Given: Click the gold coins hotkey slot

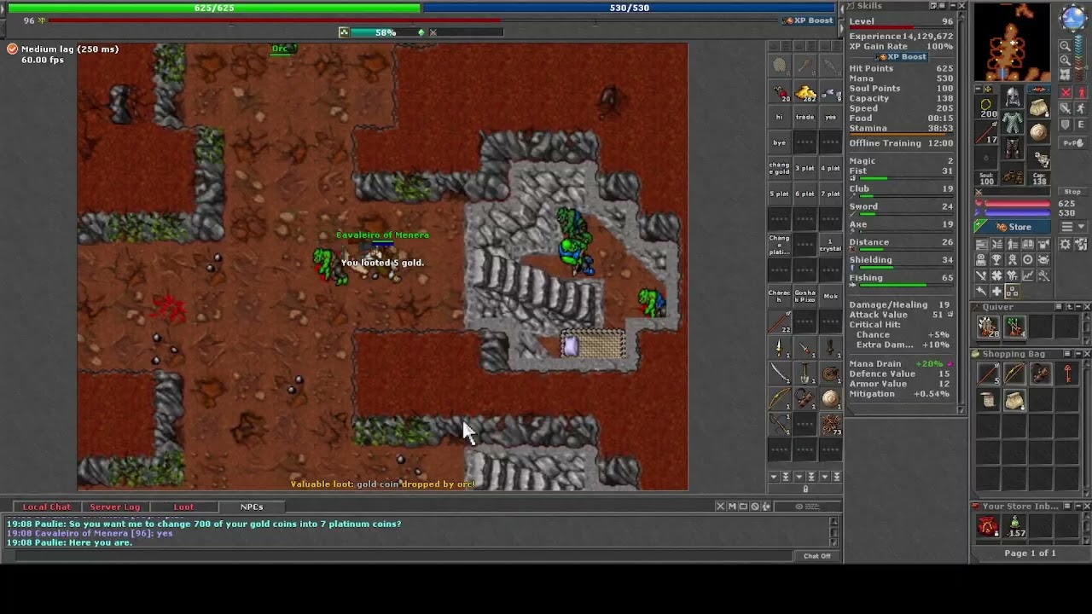Looking at the screenshot, I should (x=805, y=91).
